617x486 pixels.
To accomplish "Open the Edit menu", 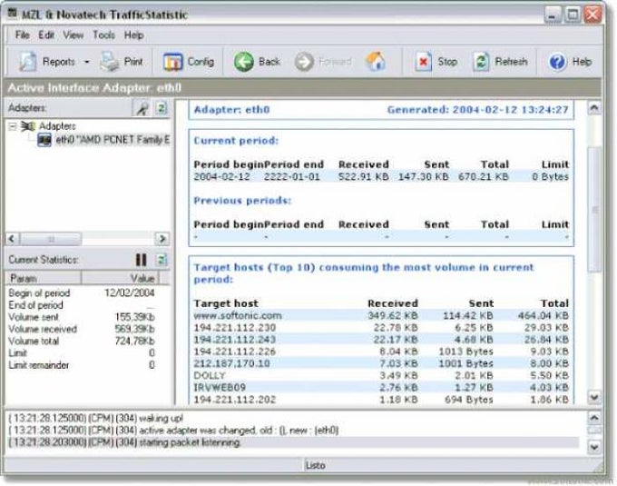I will click(x=46, y=35).
